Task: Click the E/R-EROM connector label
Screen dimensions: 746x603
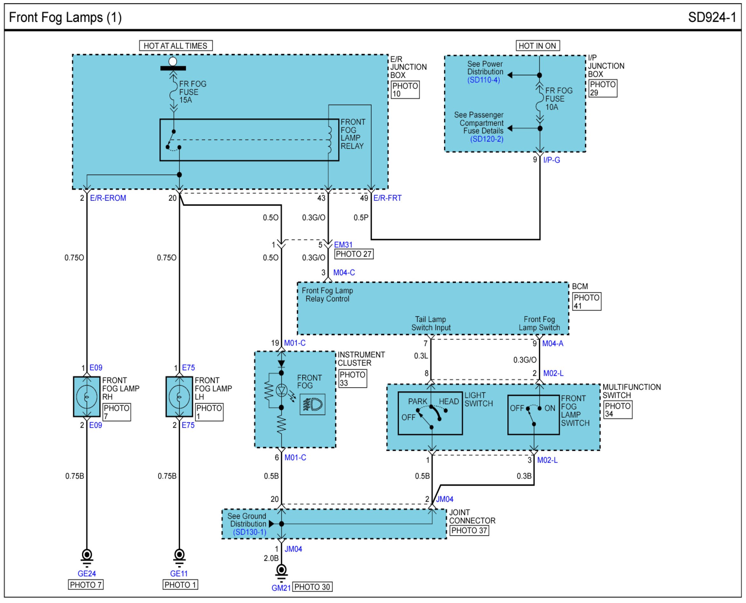Action: tap(108, 198)
